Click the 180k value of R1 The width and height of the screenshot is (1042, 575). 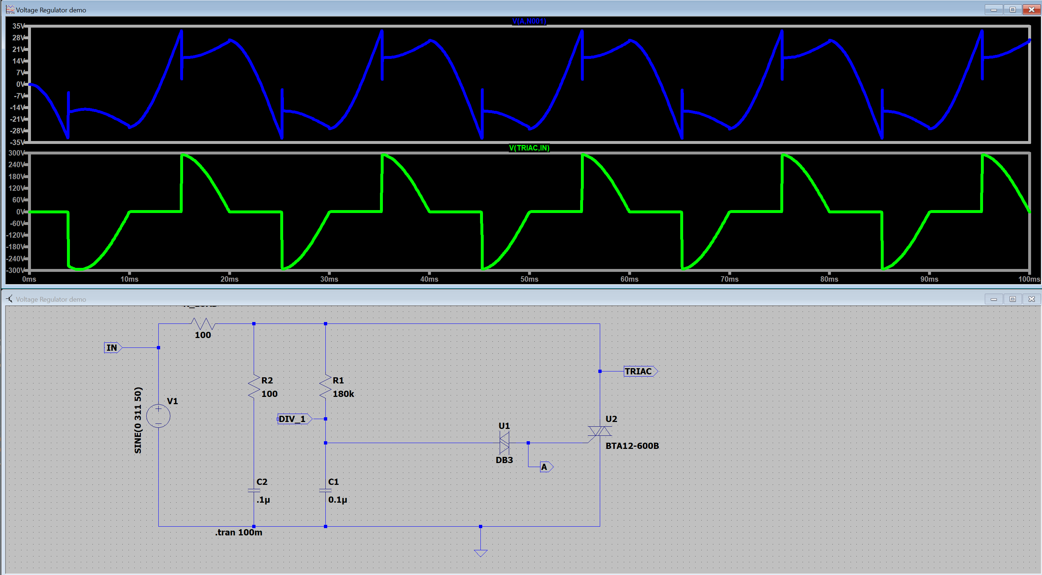344,394
